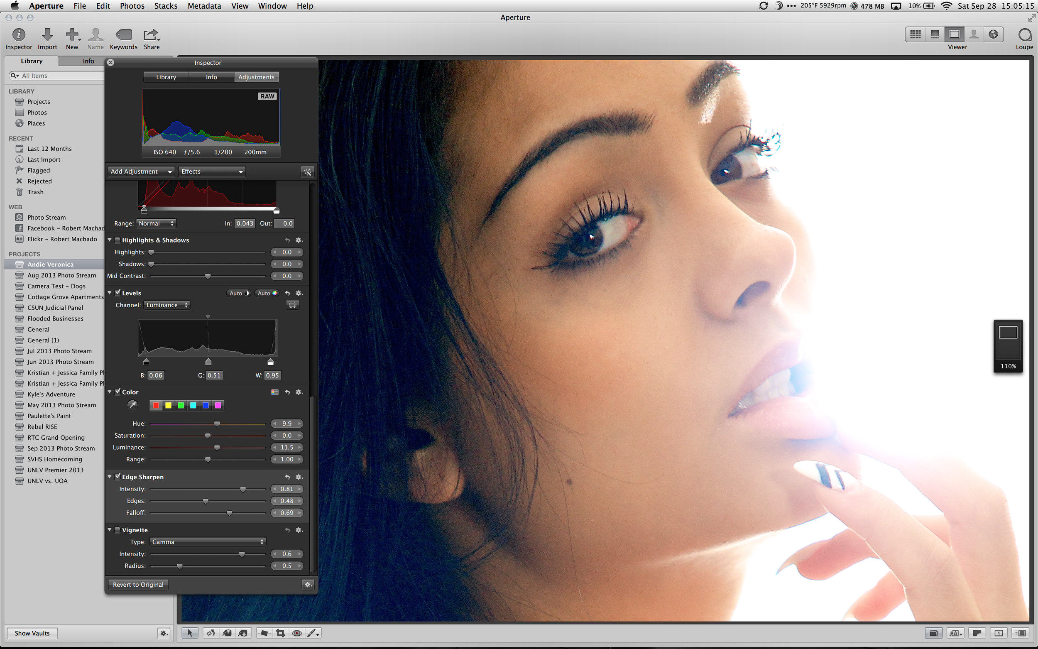This screenshot has width=1038, height=649.
Task: Select the Adjustments tab
Action: tap(256, 77)
